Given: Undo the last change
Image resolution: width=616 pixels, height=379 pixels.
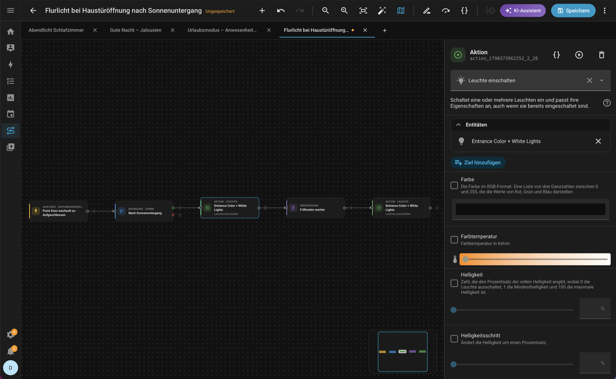Looking at the screenshot, I should point(281,10).
